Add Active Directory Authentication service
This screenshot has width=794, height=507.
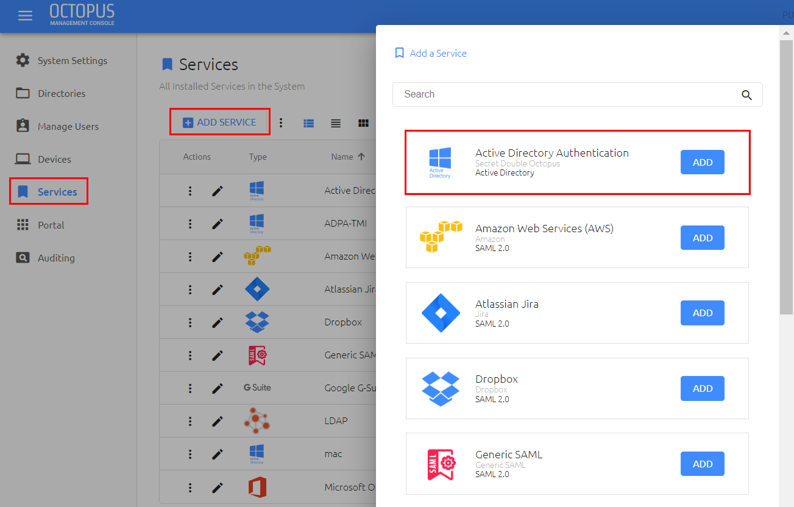coord(703,163)
